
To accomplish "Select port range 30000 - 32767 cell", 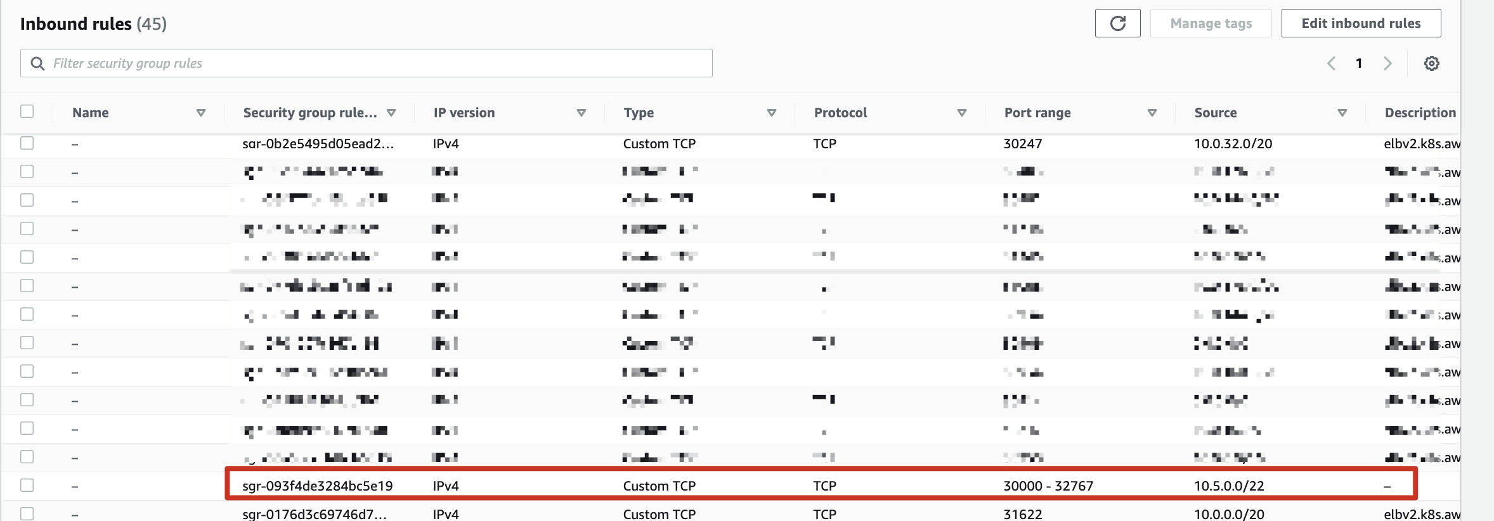I will 1048,486.
